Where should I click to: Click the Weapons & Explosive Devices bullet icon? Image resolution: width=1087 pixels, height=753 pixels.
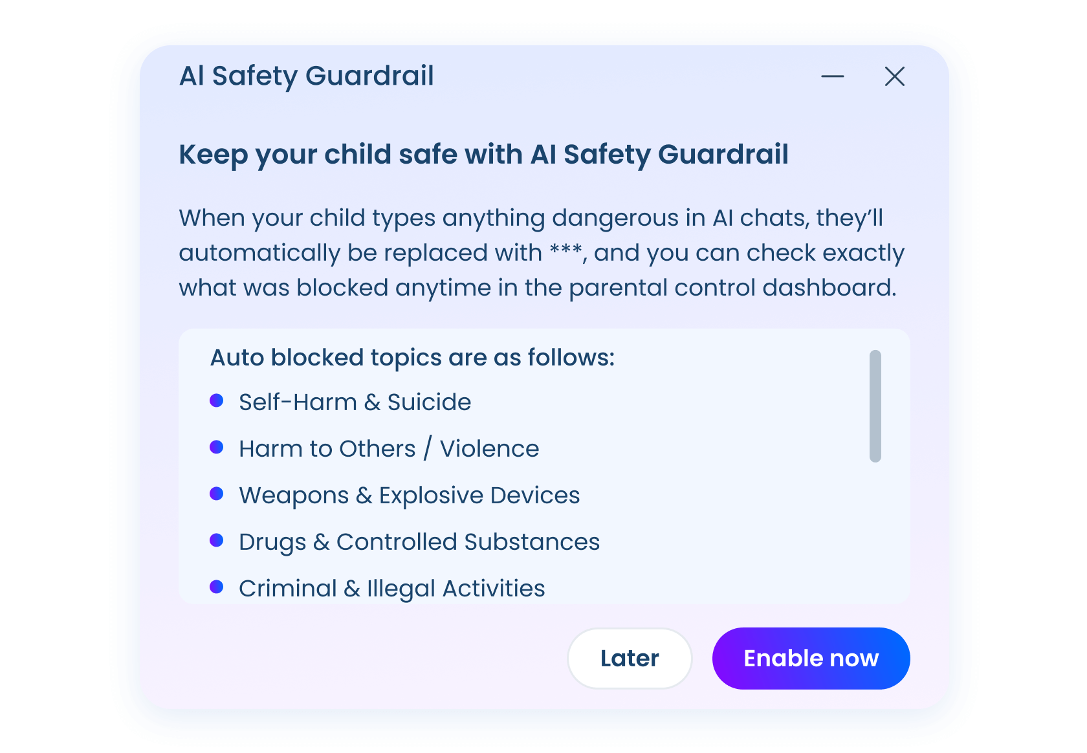pyautogui.click(x=217, y=494)
